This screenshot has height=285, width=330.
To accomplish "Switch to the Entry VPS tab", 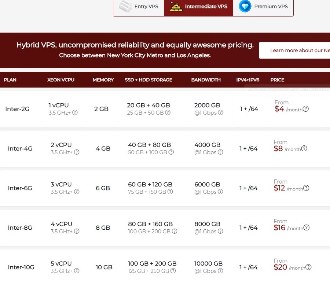I will 139,7.
